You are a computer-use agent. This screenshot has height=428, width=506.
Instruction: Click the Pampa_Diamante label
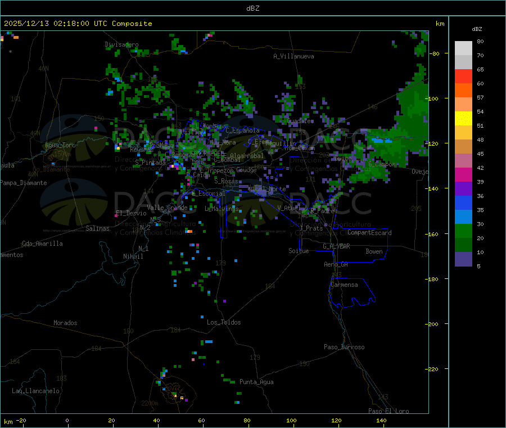coord(23,183)
